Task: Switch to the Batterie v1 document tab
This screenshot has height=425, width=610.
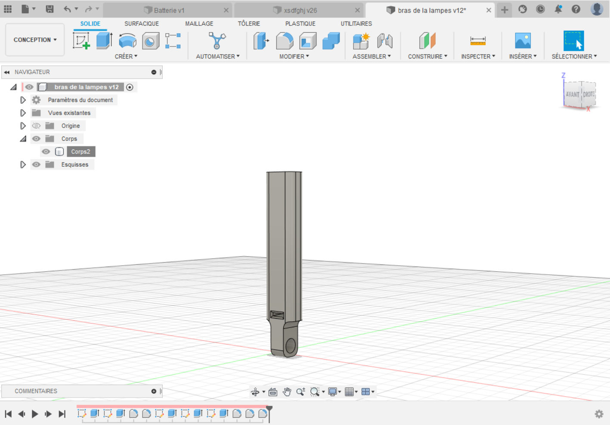Action: [x=169, y=10]
